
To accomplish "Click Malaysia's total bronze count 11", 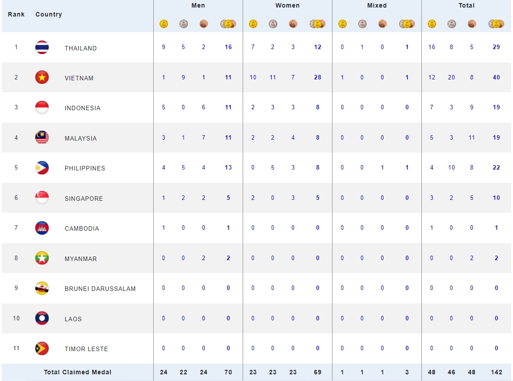I will tap(471, 137).
